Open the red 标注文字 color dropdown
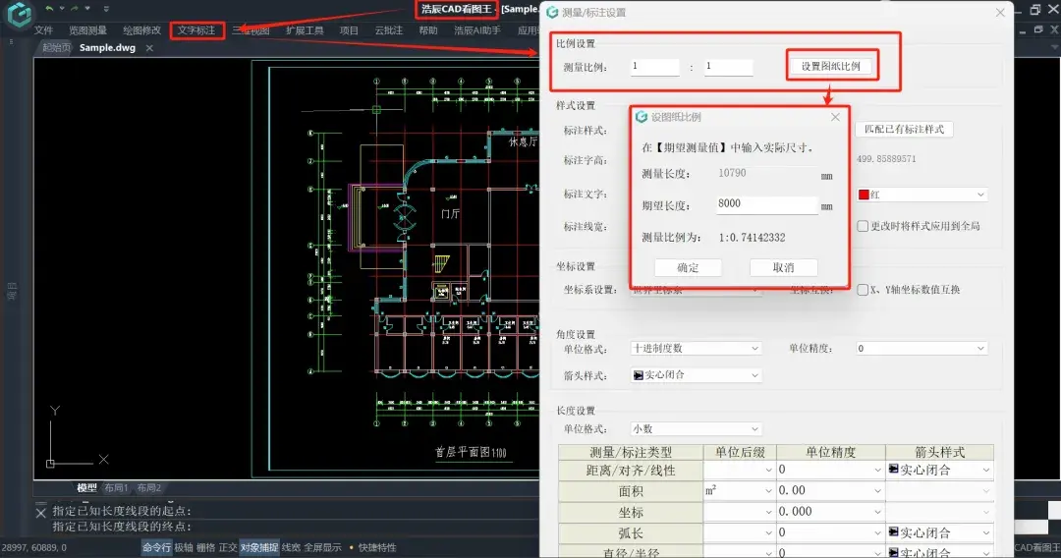This screenshot has width=1061, height=558. click(921, 195)
